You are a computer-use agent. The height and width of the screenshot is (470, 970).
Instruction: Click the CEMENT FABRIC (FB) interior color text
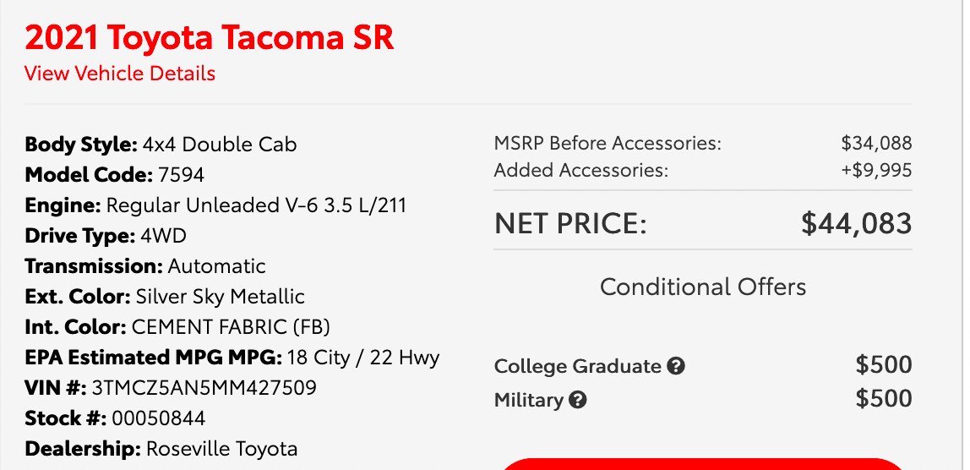[x=231, y=327]
